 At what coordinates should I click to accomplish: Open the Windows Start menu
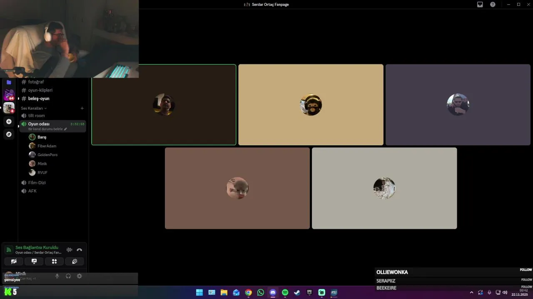pos(199,292)
